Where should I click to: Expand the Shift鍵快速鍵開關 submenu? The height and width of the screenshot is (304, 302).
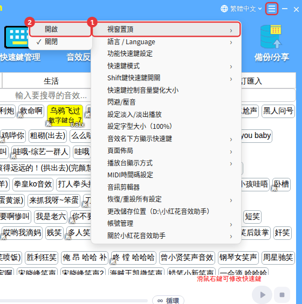pos(166,78)
